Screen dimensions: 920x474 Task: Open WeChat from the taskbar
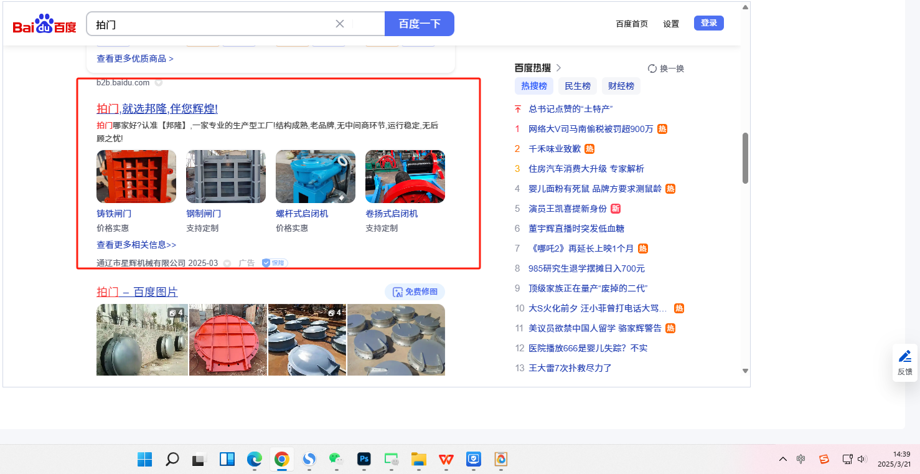[x=336, y=460]
